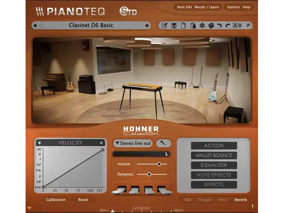This screenshot has height=213, width=284.
Task: Adjust the Dynamics slider knob
Action: point(149,174)
